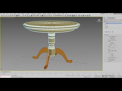Open the selection filter dropdown
The image size is (122, 91).
point(14,16)
